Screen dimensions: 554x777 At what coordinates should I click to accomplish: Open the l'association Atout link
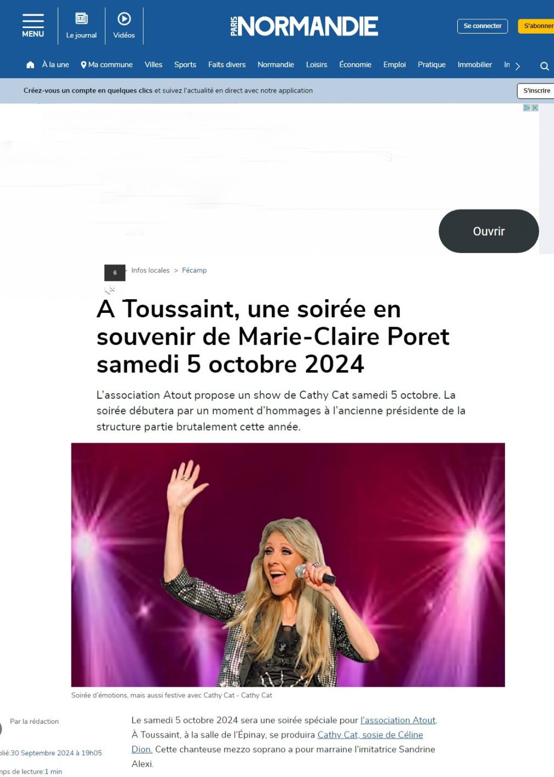(398, 720)
